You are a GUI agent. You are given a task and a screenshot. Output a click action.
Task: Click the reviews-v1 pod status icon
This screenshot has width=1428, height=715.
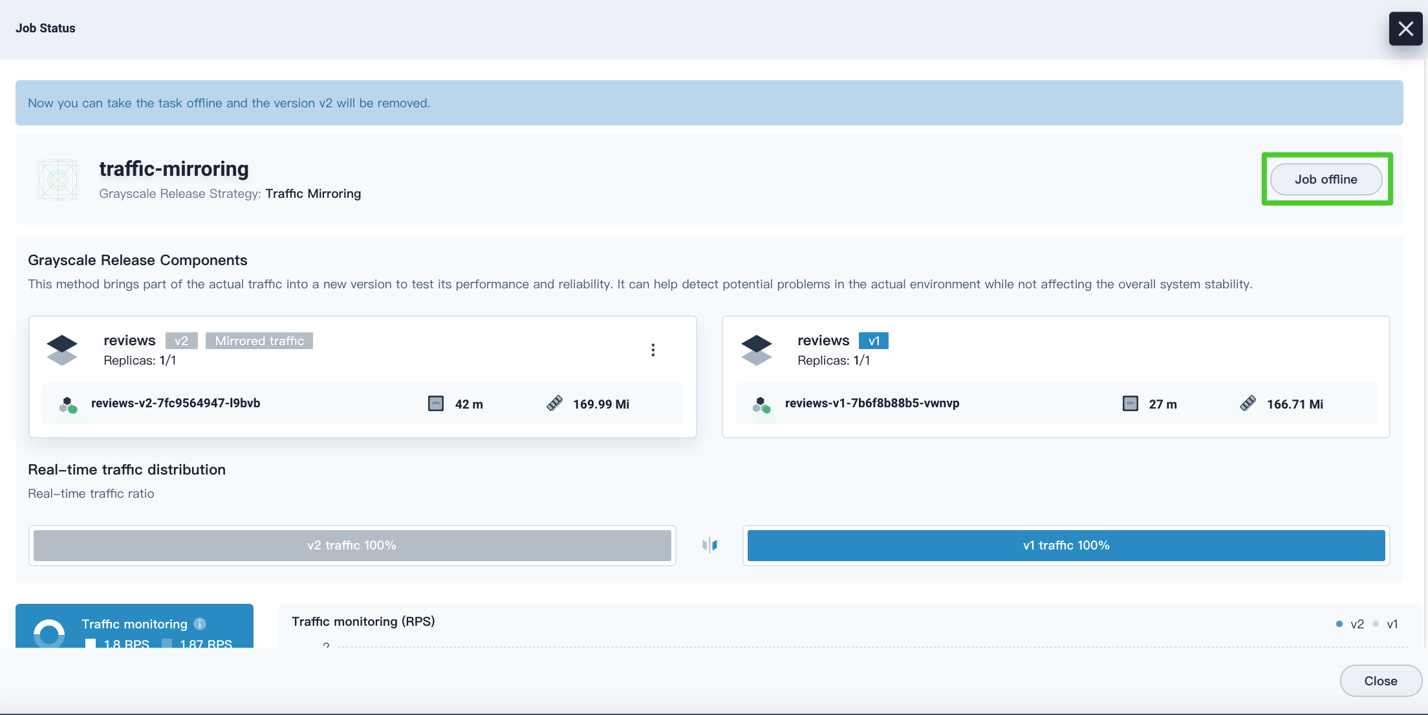(x=763, y=404)
